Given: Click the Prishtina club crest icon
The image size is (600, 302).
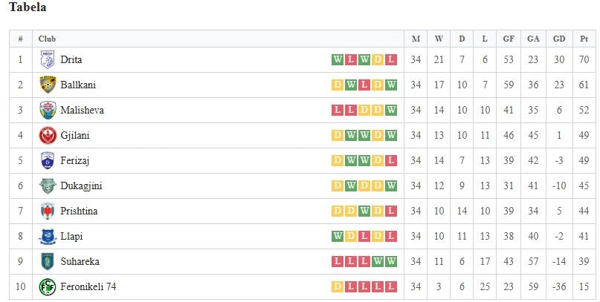Looking at the screenshot, I should tap(48, 211).
